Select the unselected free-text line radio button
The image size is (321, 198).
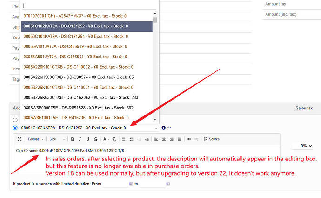click(x=15, y=120)
